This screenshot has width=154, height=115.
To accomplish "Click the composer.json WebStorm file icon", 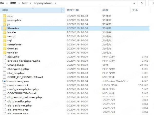I will coord(4,81).
